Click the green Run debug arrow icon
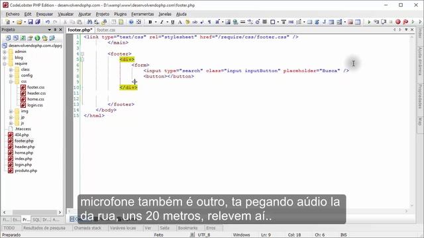The width and height of the screenshot is (424, 238). tap(369, 22)
